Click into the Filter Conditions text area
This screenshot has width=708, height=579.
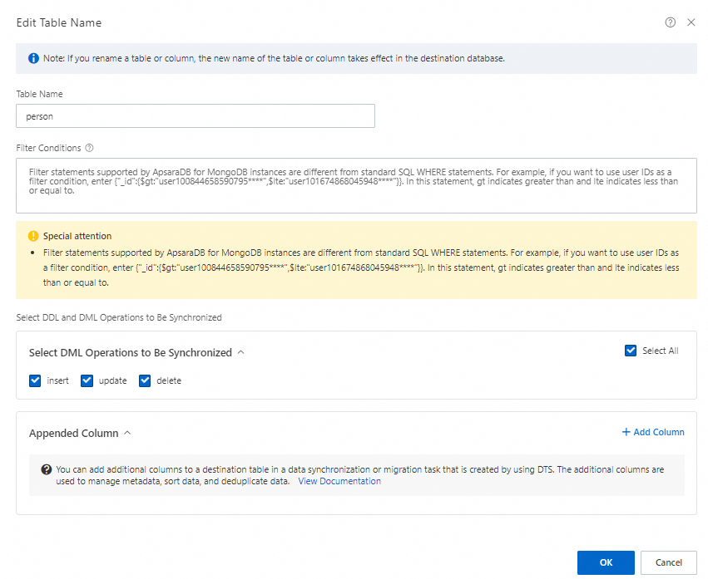click(x=356, y=185)
